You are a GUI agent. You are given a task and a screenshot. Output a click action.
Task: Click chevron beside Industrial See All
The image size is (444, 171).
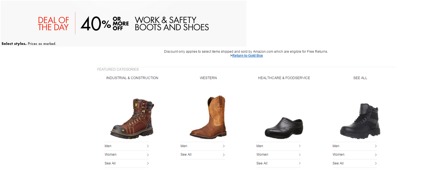(x=148, y=163)
